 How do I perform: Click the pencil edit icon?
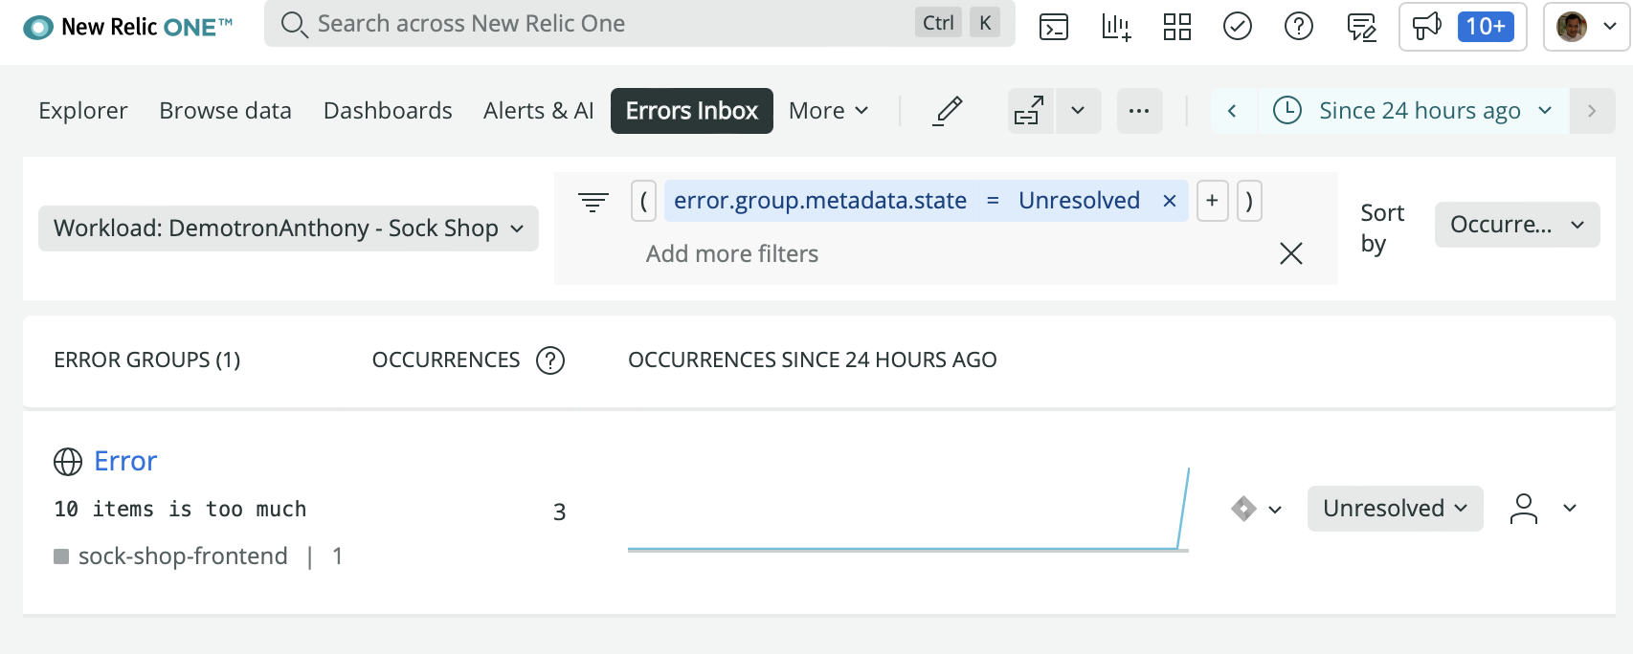click(x=948, y=111)
